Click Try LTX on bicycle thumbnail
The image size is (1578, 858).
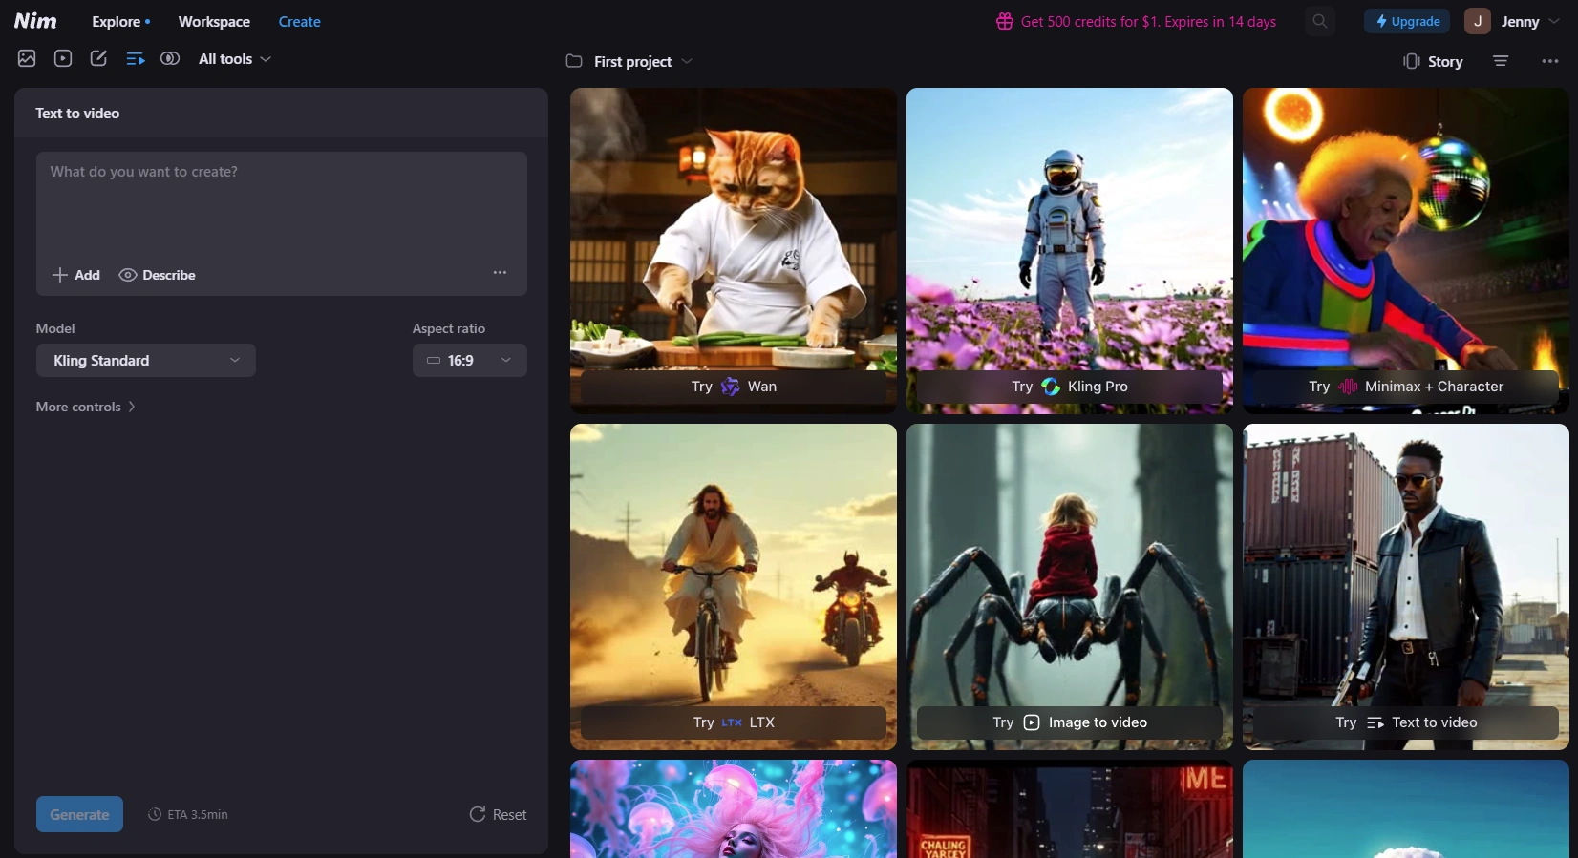[734, 722]
